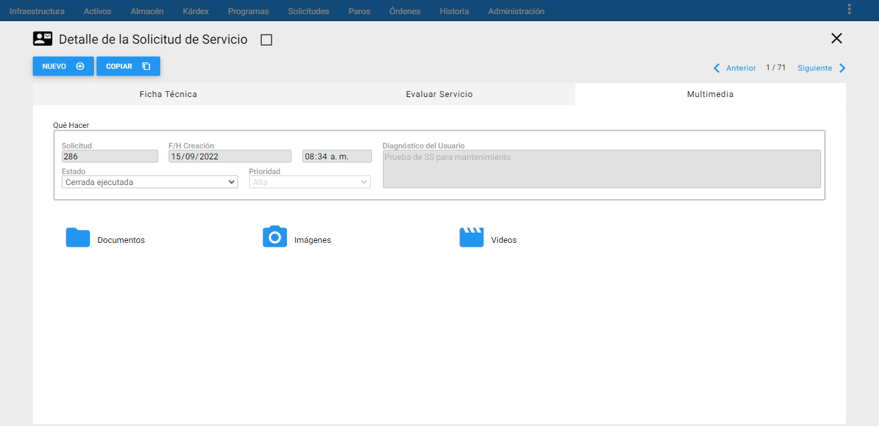The width and height of the screenshot is (879, 426).
Task: Click the Imágenes label
Action: click(313, 240)
